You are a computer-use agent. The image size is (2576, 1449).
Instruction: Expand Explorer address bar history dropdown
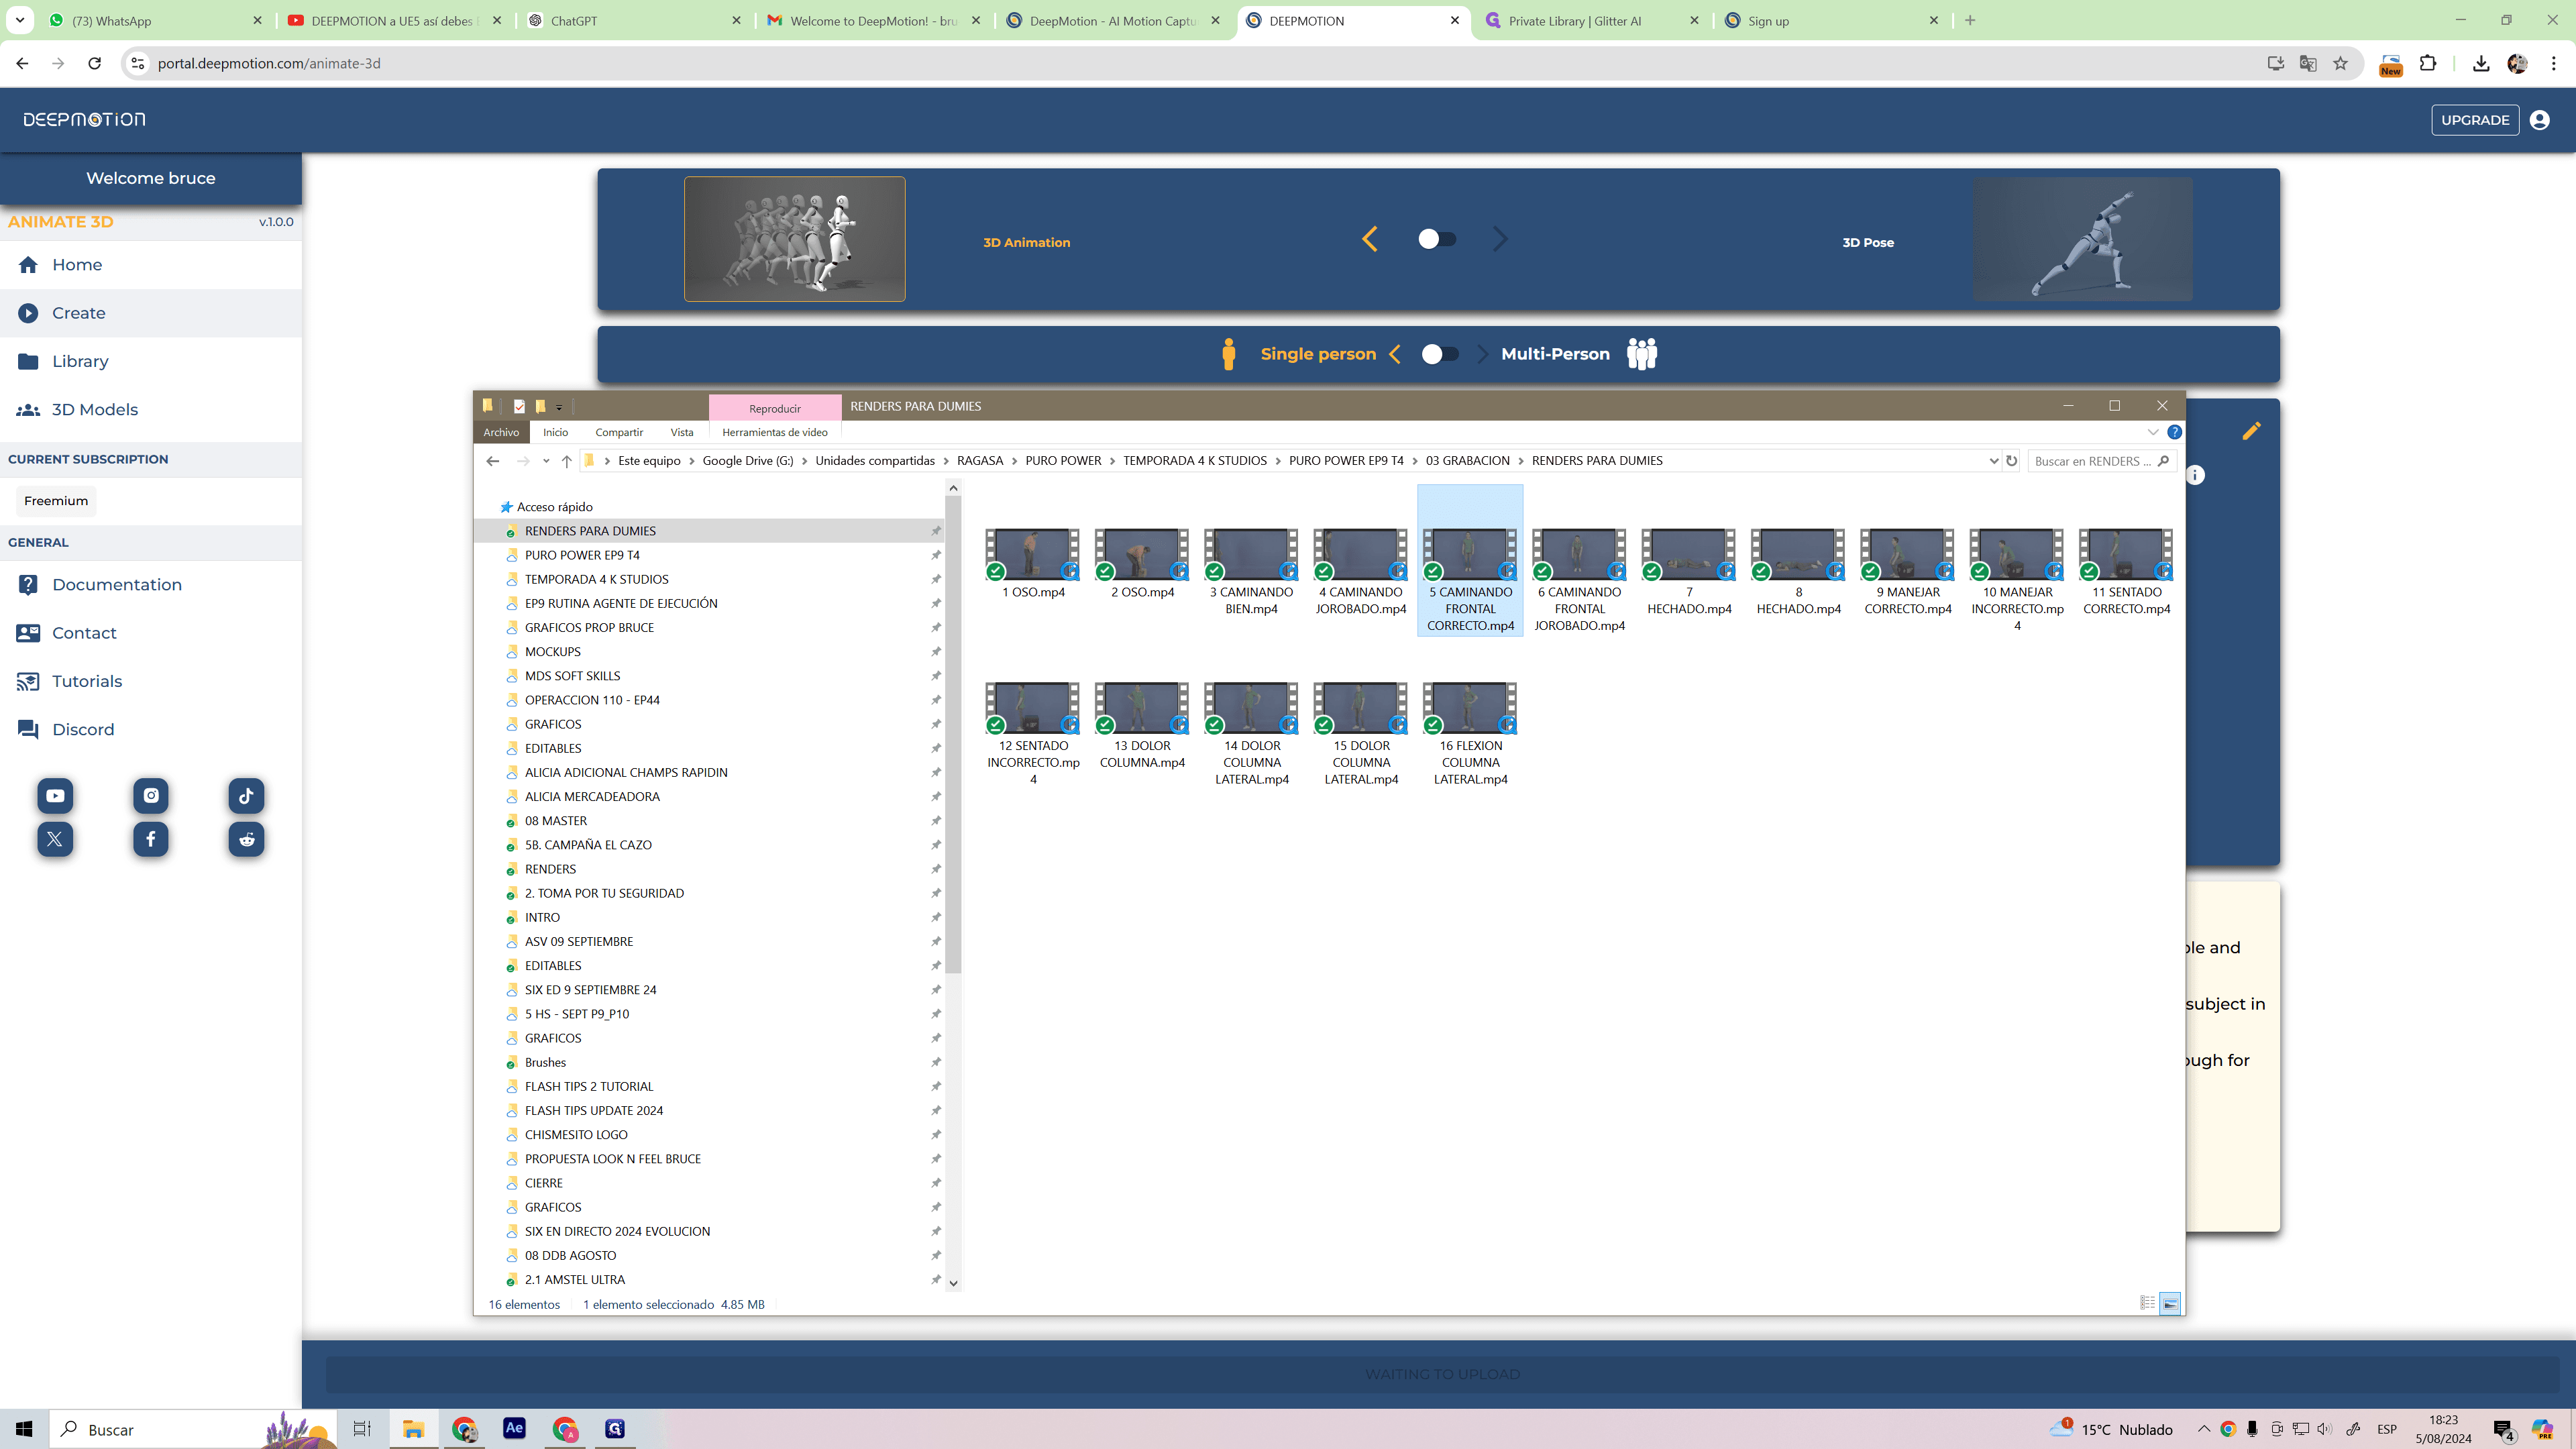click(x=1993, y=461)
